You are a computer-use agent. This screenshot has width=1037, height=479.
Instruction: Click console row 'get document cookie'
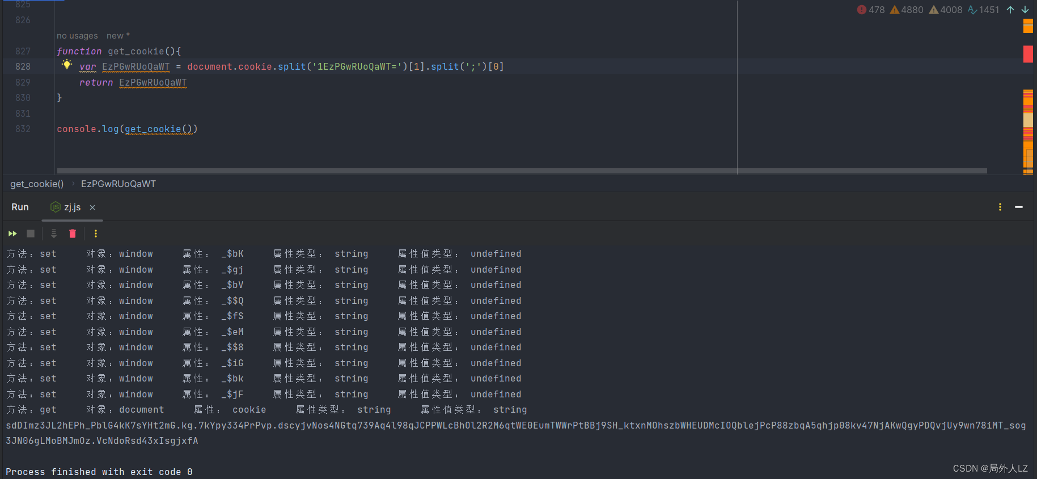click(266, 410)
